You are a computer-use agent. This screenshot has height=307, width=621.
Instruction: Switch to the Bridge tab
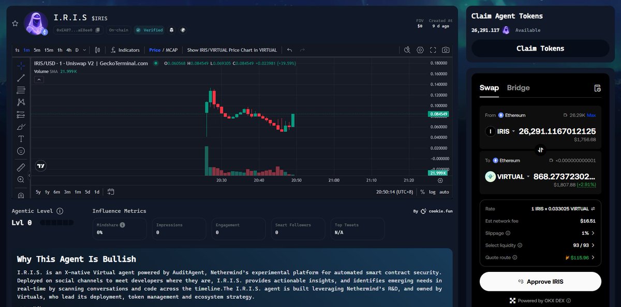(x=518, y=88)
